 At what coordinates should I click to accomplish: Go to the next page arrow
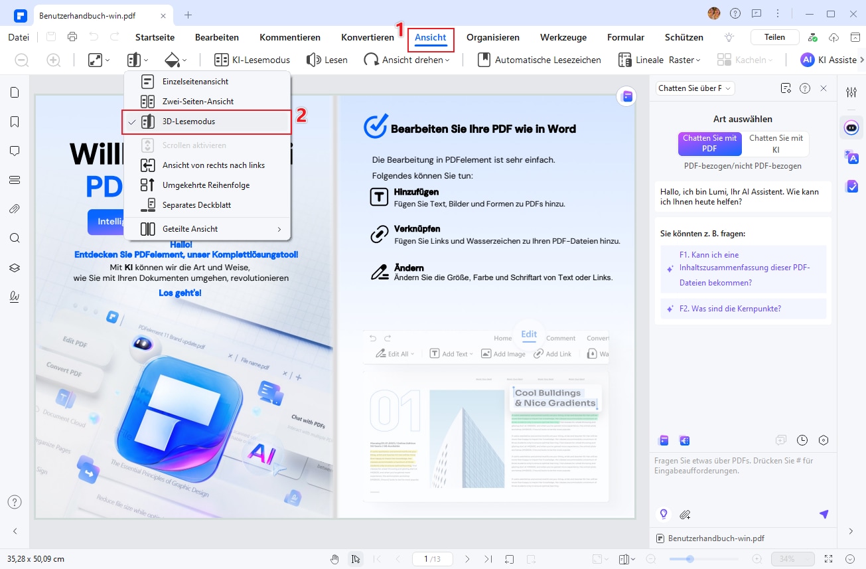tap(467, 559)
